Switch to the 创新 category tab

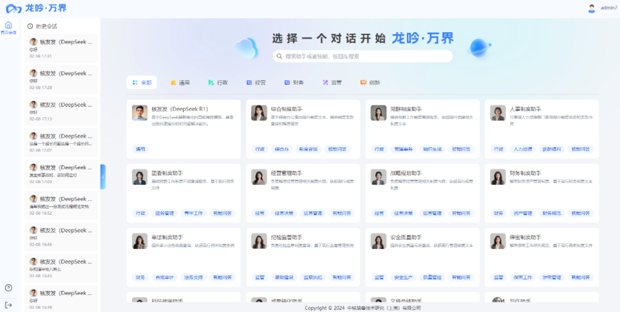tap(370, 82)
